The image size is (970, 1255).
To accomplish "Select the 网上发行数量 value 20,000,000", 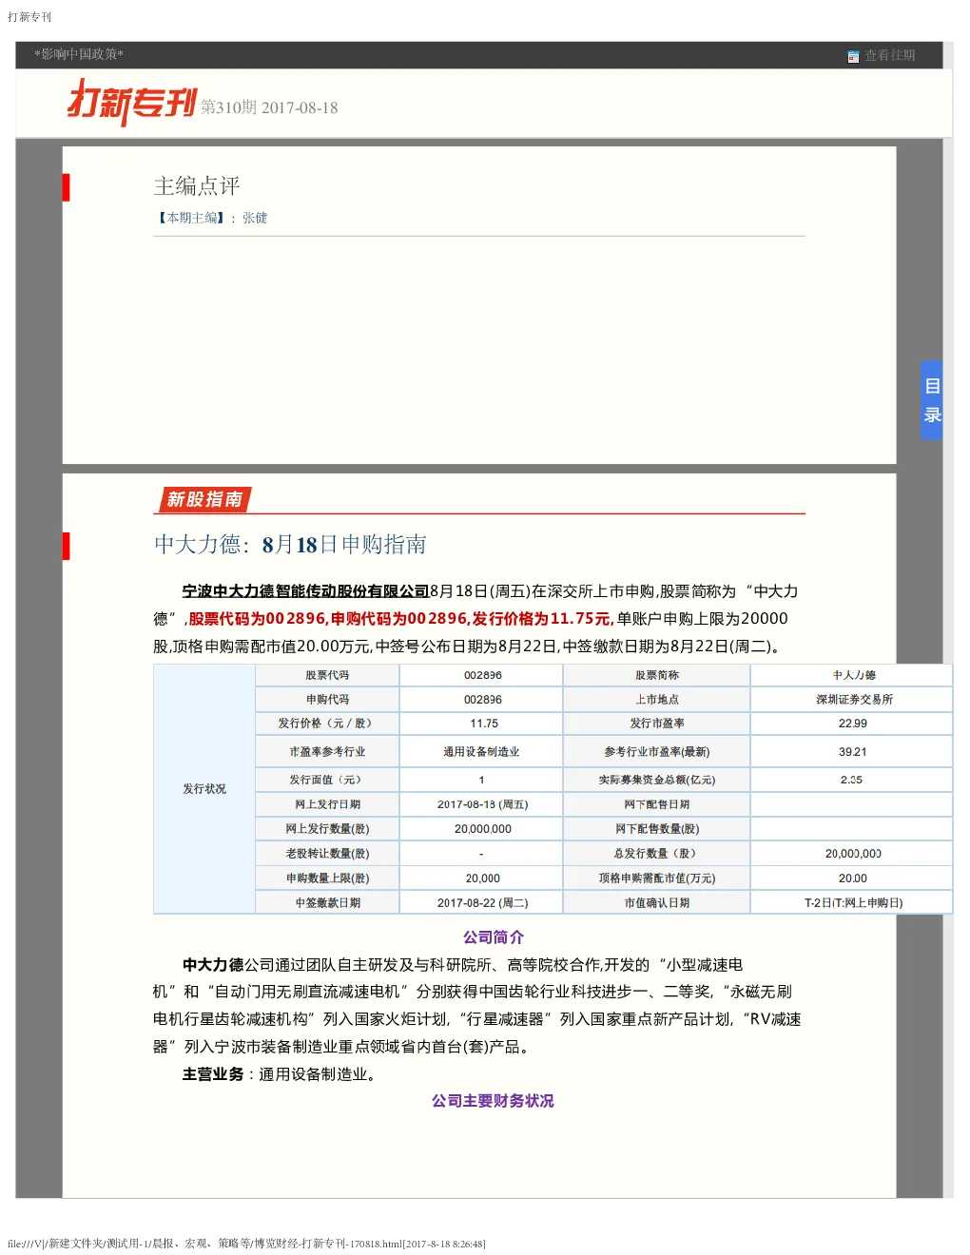I will [x=482, y=829].
